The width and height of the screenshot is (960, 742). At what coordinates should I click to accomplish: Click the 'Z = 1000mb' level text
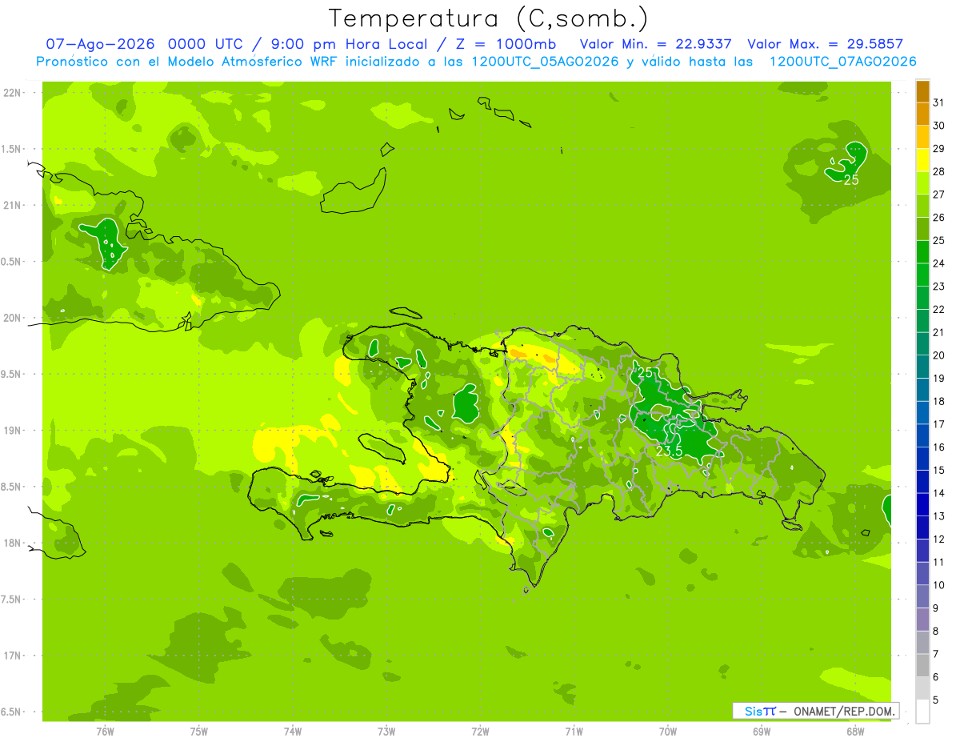(505, 44)
